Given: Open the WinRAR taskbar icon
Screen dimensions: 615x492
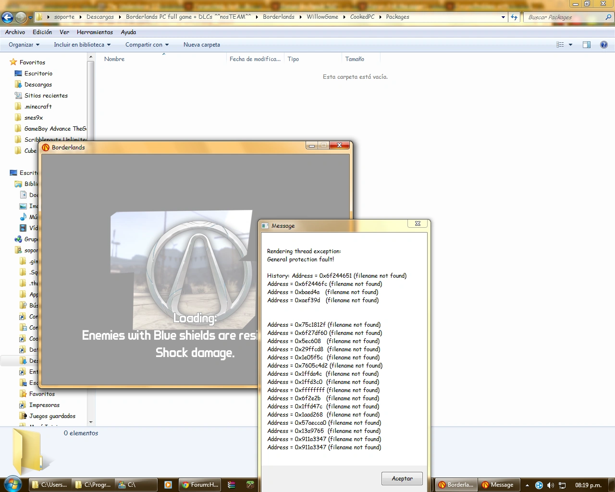Looking at the screenshot, I should (231, 485).
